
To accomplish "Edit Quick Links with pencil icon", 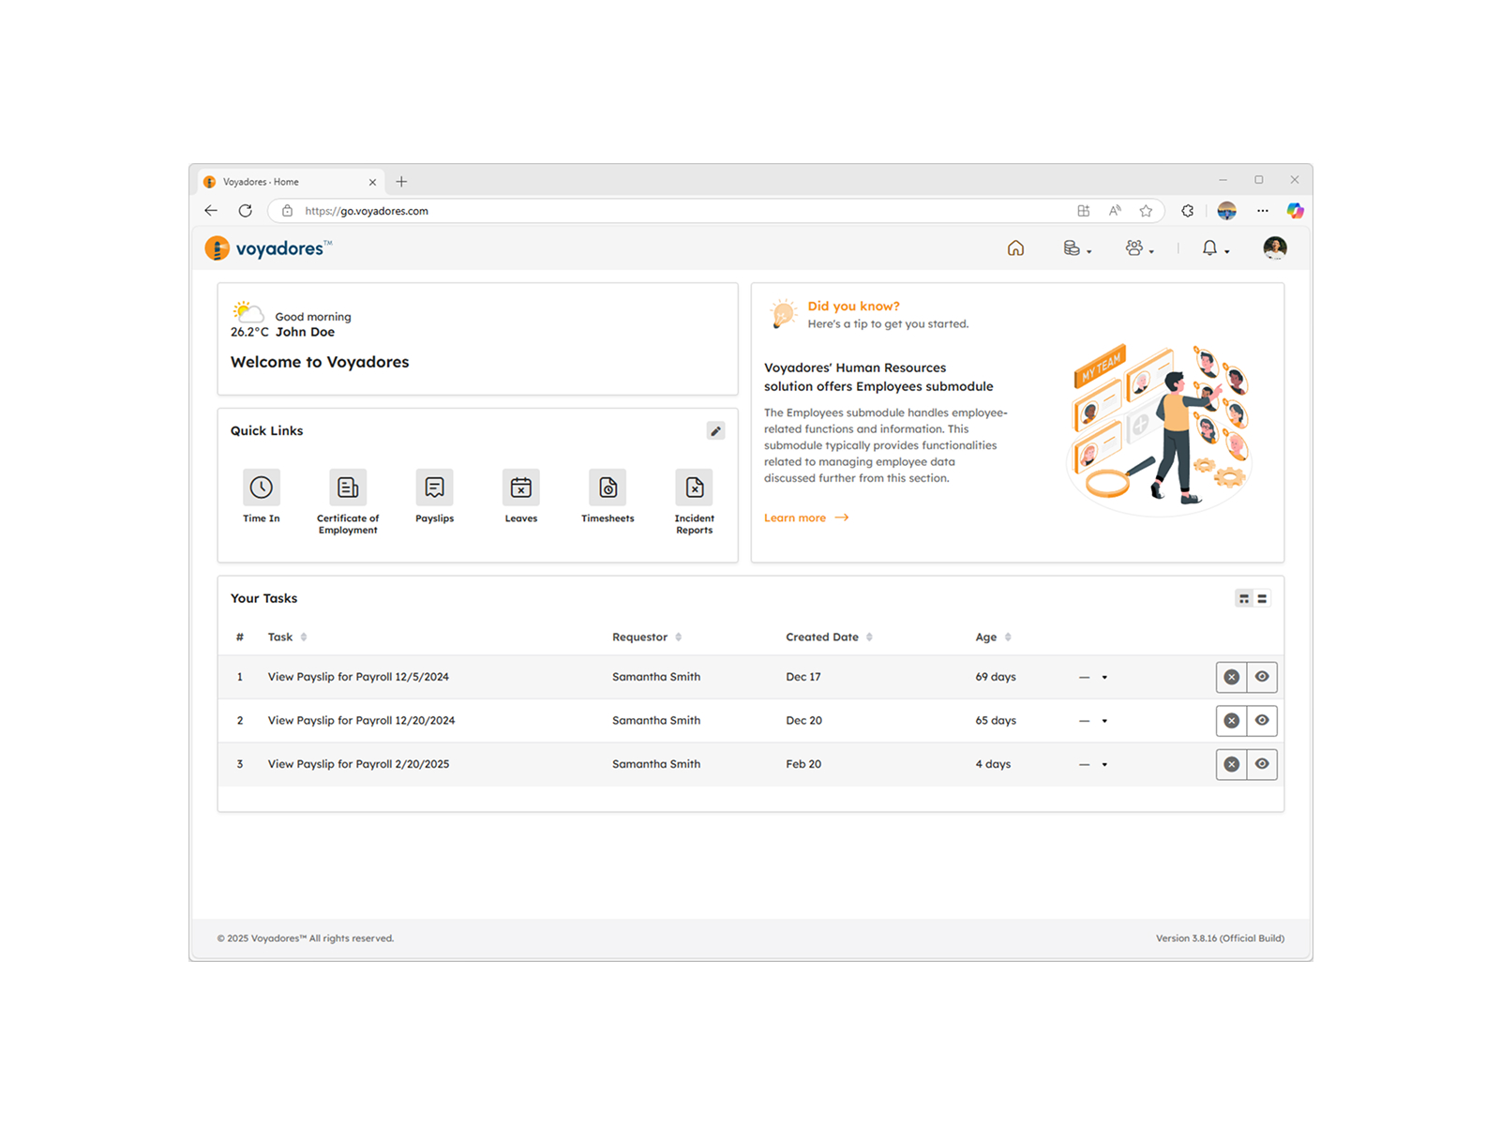I will [x=715, y=431].
